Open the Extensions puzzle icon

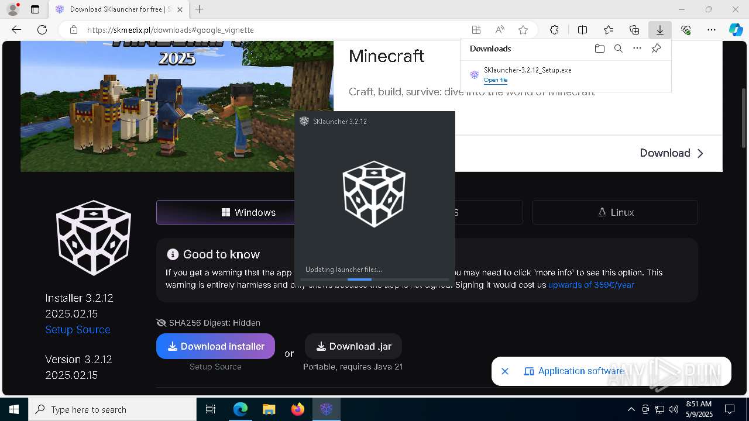click(555, 30)
